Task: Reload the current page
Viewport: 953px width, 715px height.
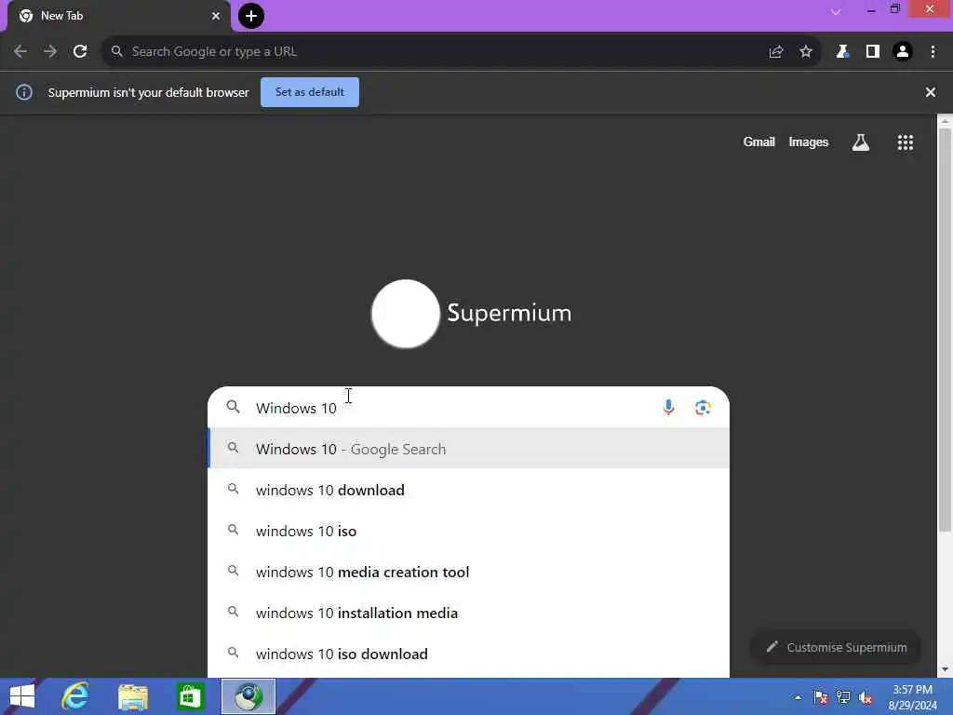Action: coord(80,52)
